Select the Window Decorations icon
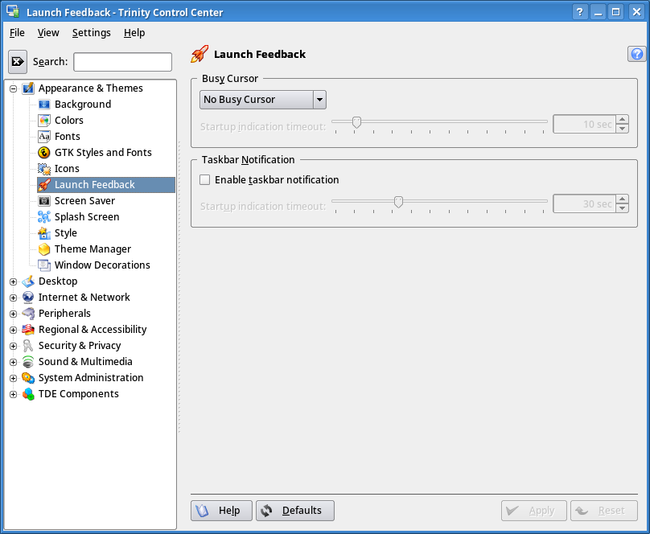Screen dimensions: 650x534 click(43, 265)
